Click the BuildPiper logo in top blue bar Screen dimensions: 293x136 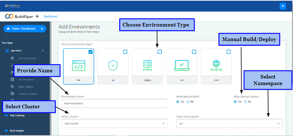pyautogui.click(x=13, y=6)
